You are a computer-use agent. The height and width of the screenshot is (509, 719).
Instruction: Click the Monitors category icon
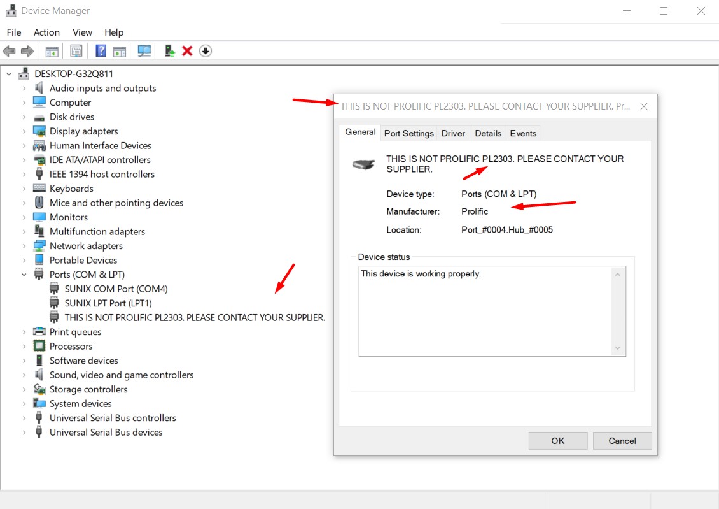pyautogui.click(x=39, y=217)
